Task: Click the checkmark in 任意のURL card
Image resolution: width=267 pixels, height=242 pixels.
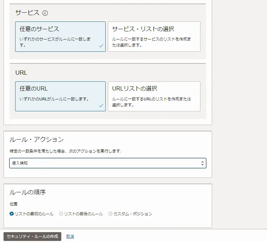Action: (x=101, y=105)
